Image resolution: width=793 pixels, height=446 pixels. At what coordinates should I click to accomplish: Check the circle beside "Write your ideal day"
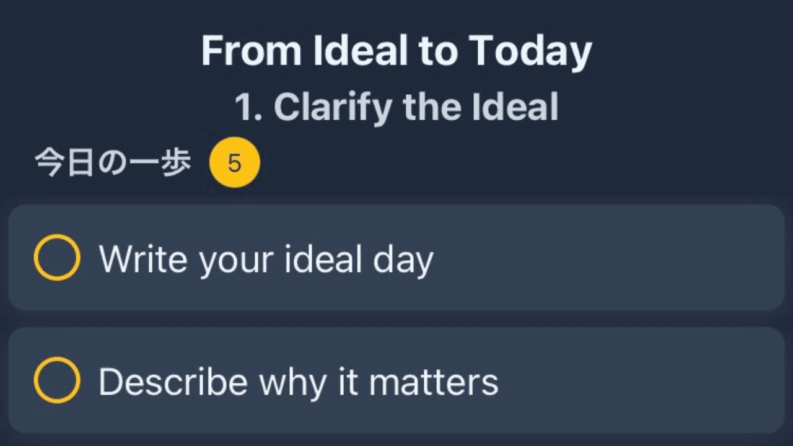(x=56, y=258)
